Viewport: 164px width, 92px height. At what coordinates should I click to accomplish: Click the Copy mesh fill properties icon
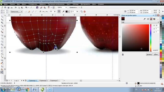[81, 11]
